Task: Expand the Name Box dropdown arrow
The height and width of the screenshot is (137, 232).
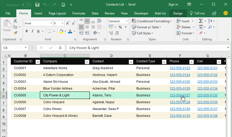Action: (26, 47)
